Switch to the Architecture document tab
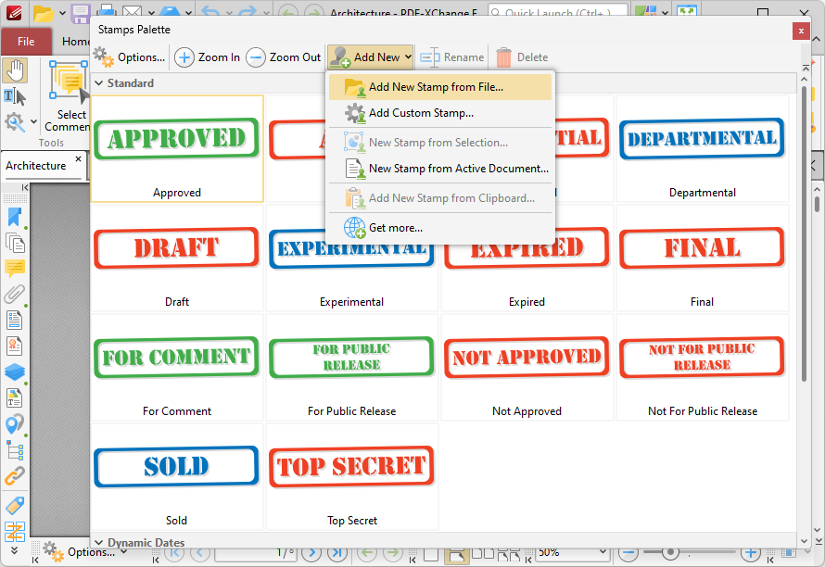The height and width of the screenshot is (567, 825). (36, 166)
